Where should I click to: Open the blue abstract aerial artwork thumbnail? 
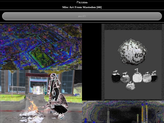click(41, 47)
